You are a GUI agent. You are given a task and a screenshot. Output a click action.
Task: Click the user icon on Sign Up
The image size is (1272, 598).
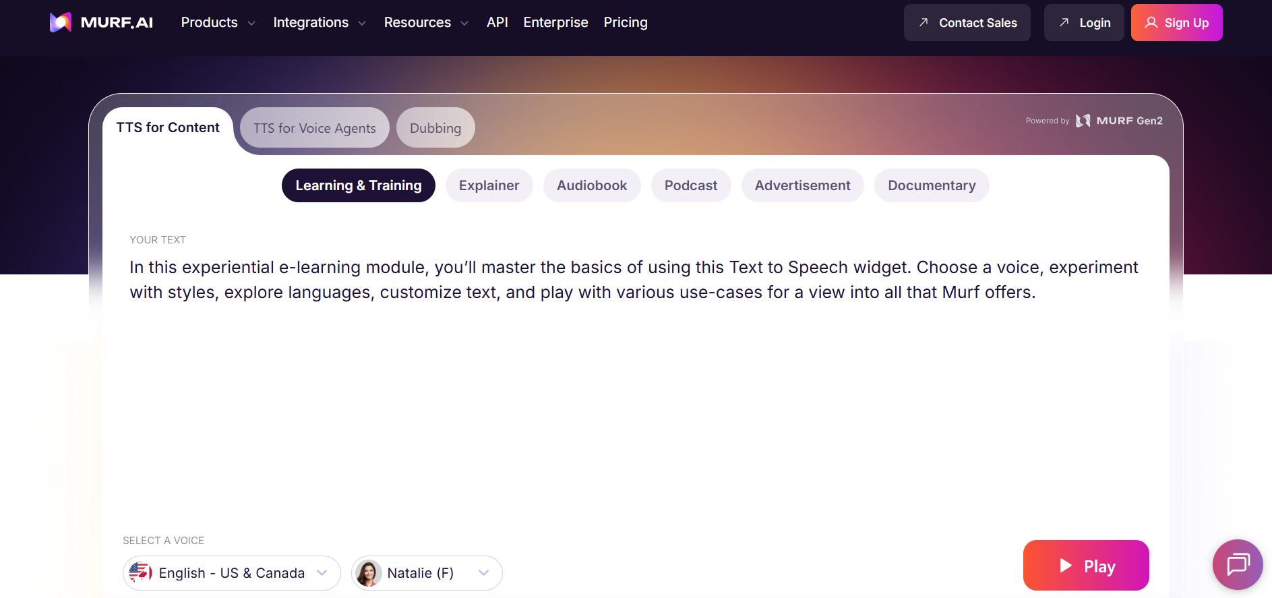1151,22
